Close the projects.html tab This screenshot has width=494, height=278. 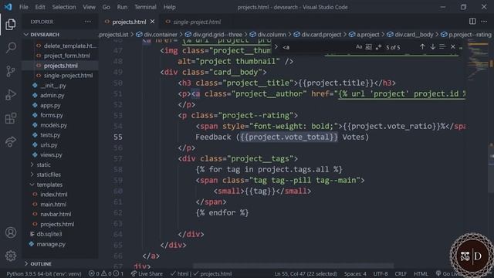(x=153, y=22)
